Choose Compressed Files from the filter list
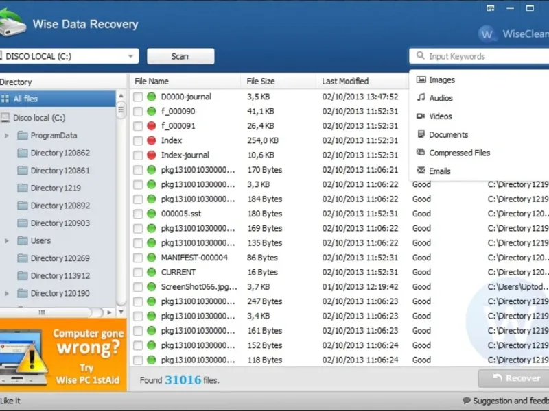549x411 pixels. (459, 153)
